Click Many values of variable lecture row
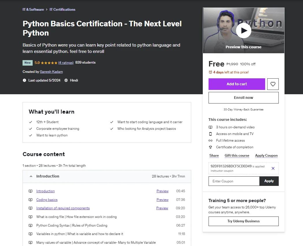This screenshot has height=246, width=303. point(107,242)
